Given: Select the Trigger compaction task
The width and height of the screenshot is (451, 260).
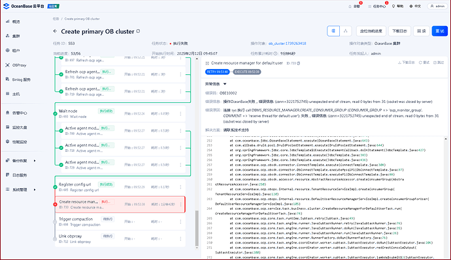Looking at the screenshot, I should coord(120,222).
